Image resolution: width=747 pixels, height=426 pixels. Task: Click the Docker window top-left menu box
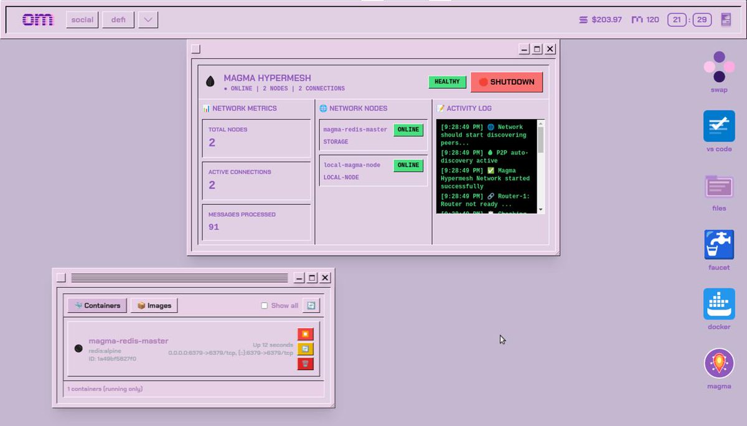[x=61, y=278]
